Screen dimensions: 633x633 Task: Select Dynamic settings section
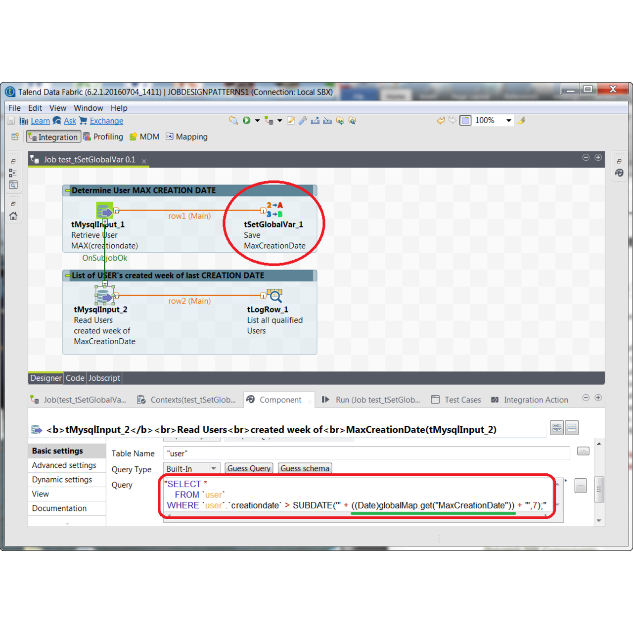click(x=67, y=480)
